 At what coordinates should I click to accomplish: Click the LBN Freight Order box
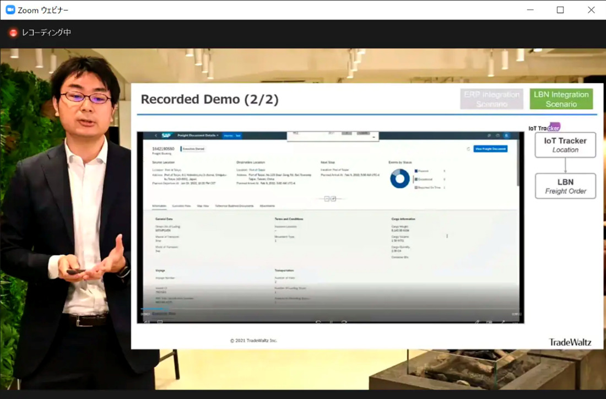pos(565,186)
